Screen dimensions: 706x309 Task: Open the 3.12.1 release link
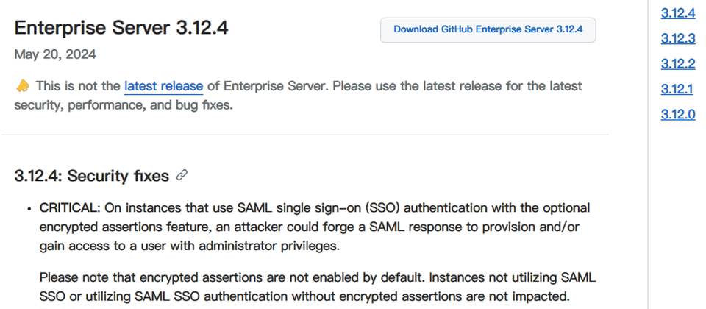[677, 89]
